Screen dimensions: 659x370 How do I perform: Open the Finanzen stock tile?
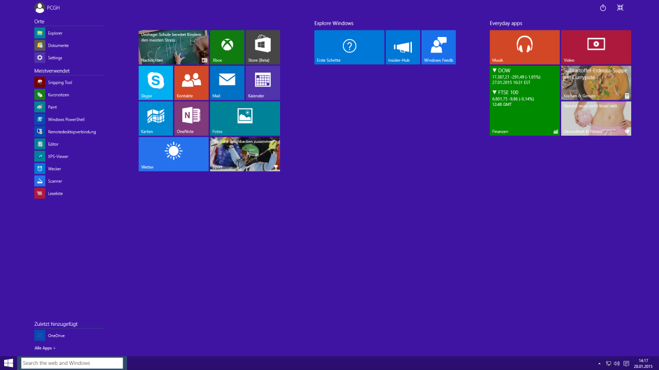click(525, 100)
